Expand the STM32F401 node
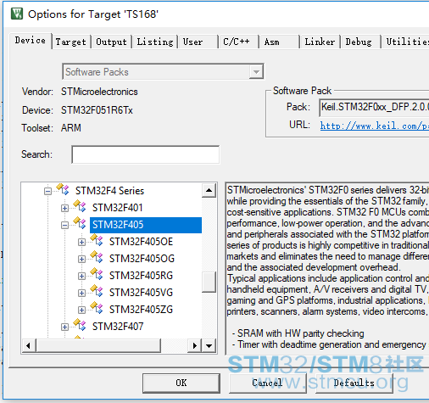This screenshot has height=403, width=429. [64, 209]
